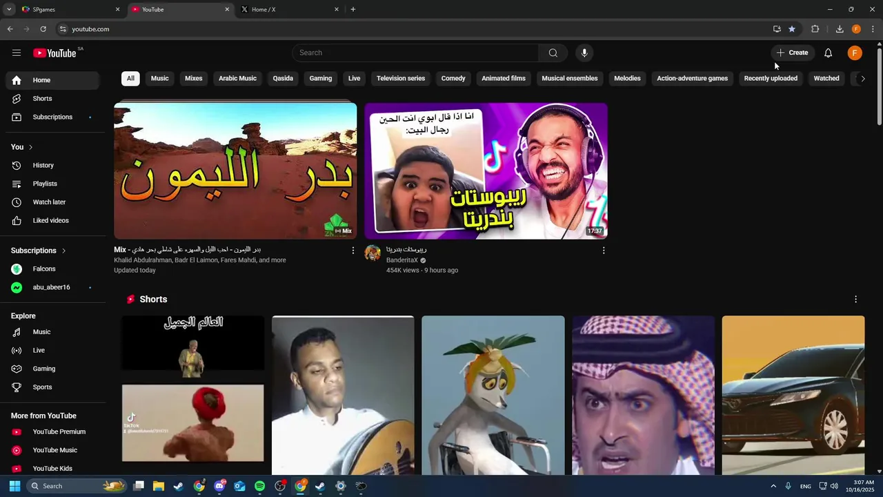Open options menu for the BanderitaX video

[604, 251]
